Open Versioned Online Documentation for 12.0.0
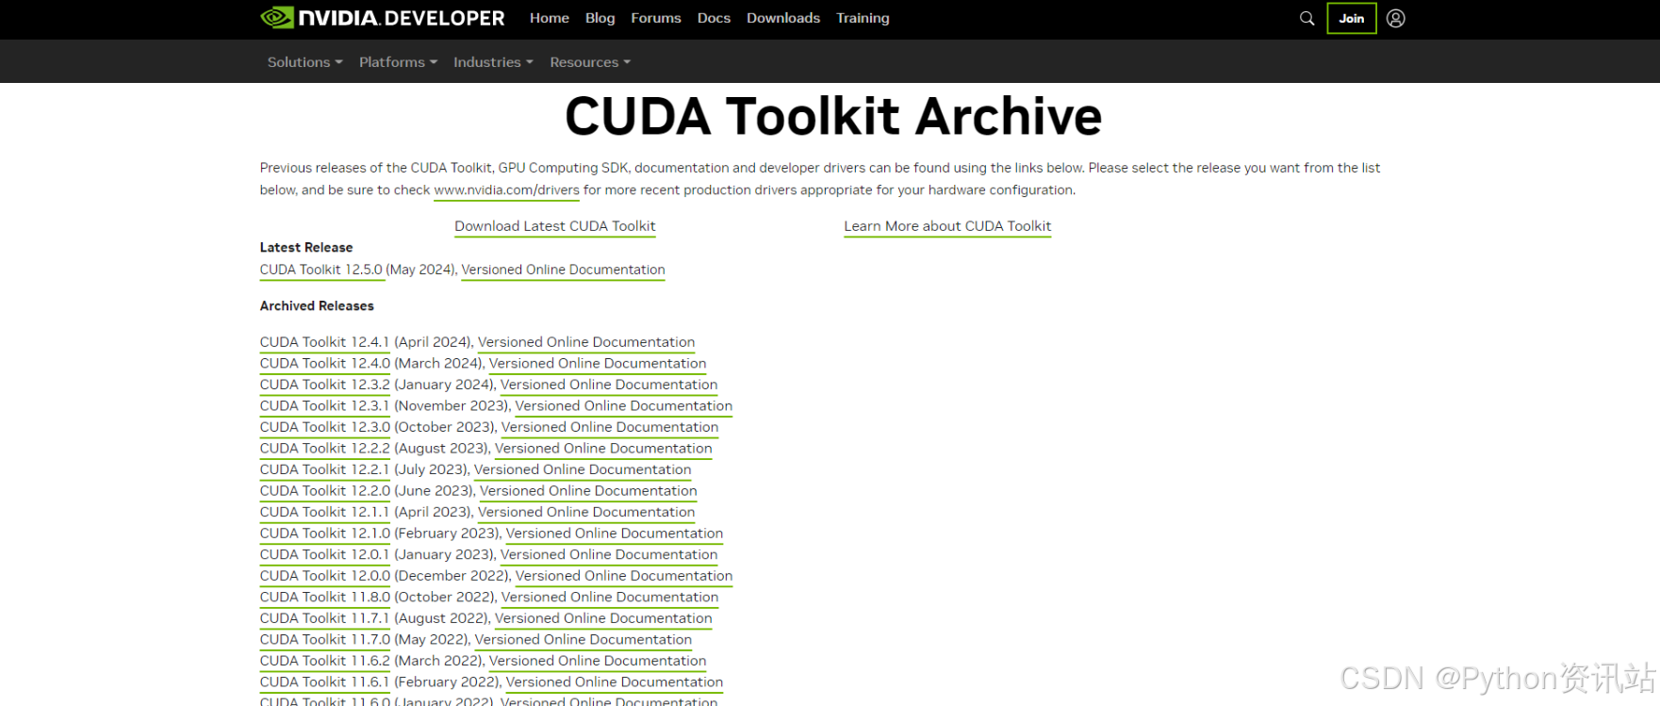Image resolution: width=1660 pixels, height=706 pixels. [624, 576]
